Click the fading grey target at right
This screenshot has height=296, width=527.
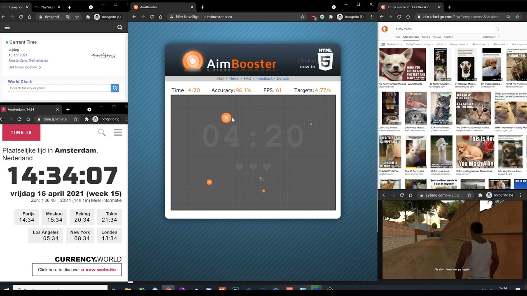point(309,126)
